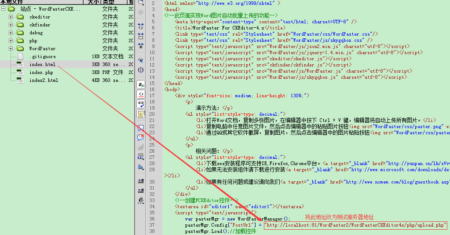This screenshot has height=235, width=450.
Task: Click the index.php file icon
Action: tap(20, 73)
